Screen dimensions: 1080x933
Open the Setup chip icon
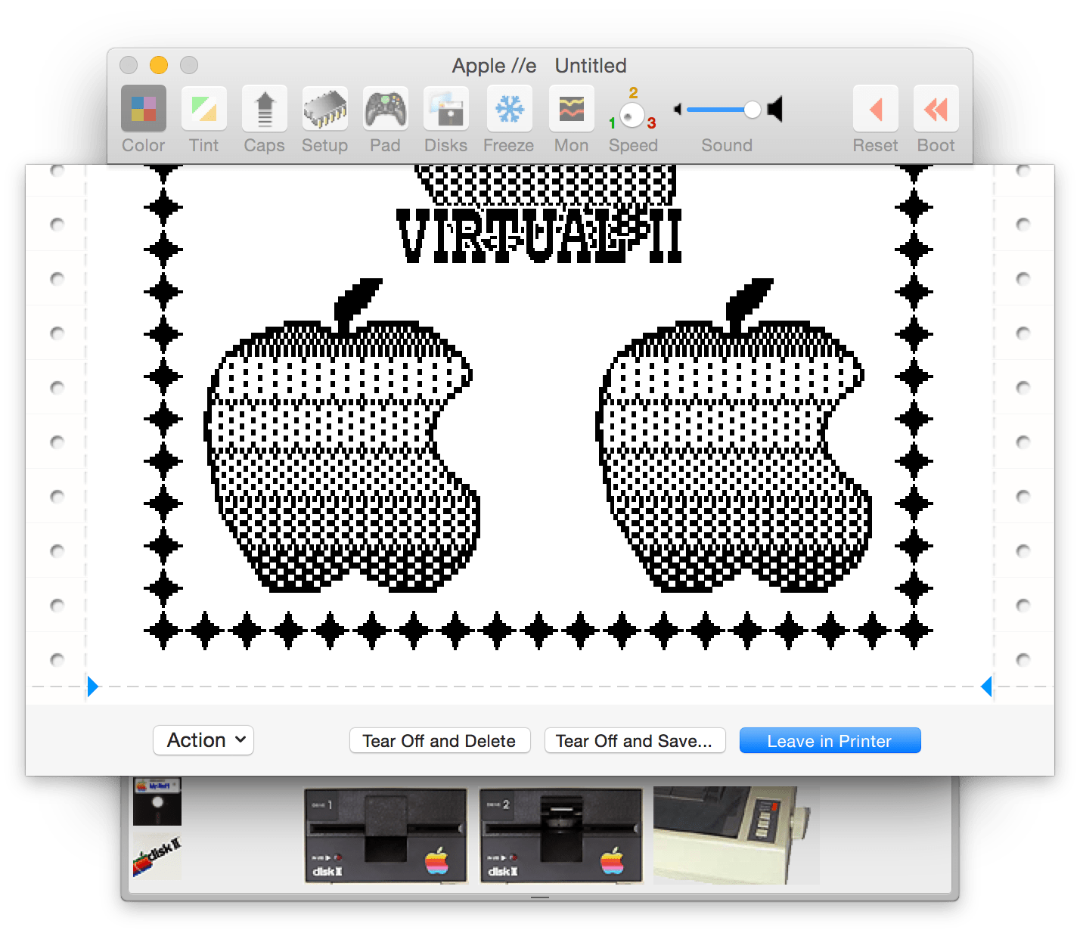(325, 109)
